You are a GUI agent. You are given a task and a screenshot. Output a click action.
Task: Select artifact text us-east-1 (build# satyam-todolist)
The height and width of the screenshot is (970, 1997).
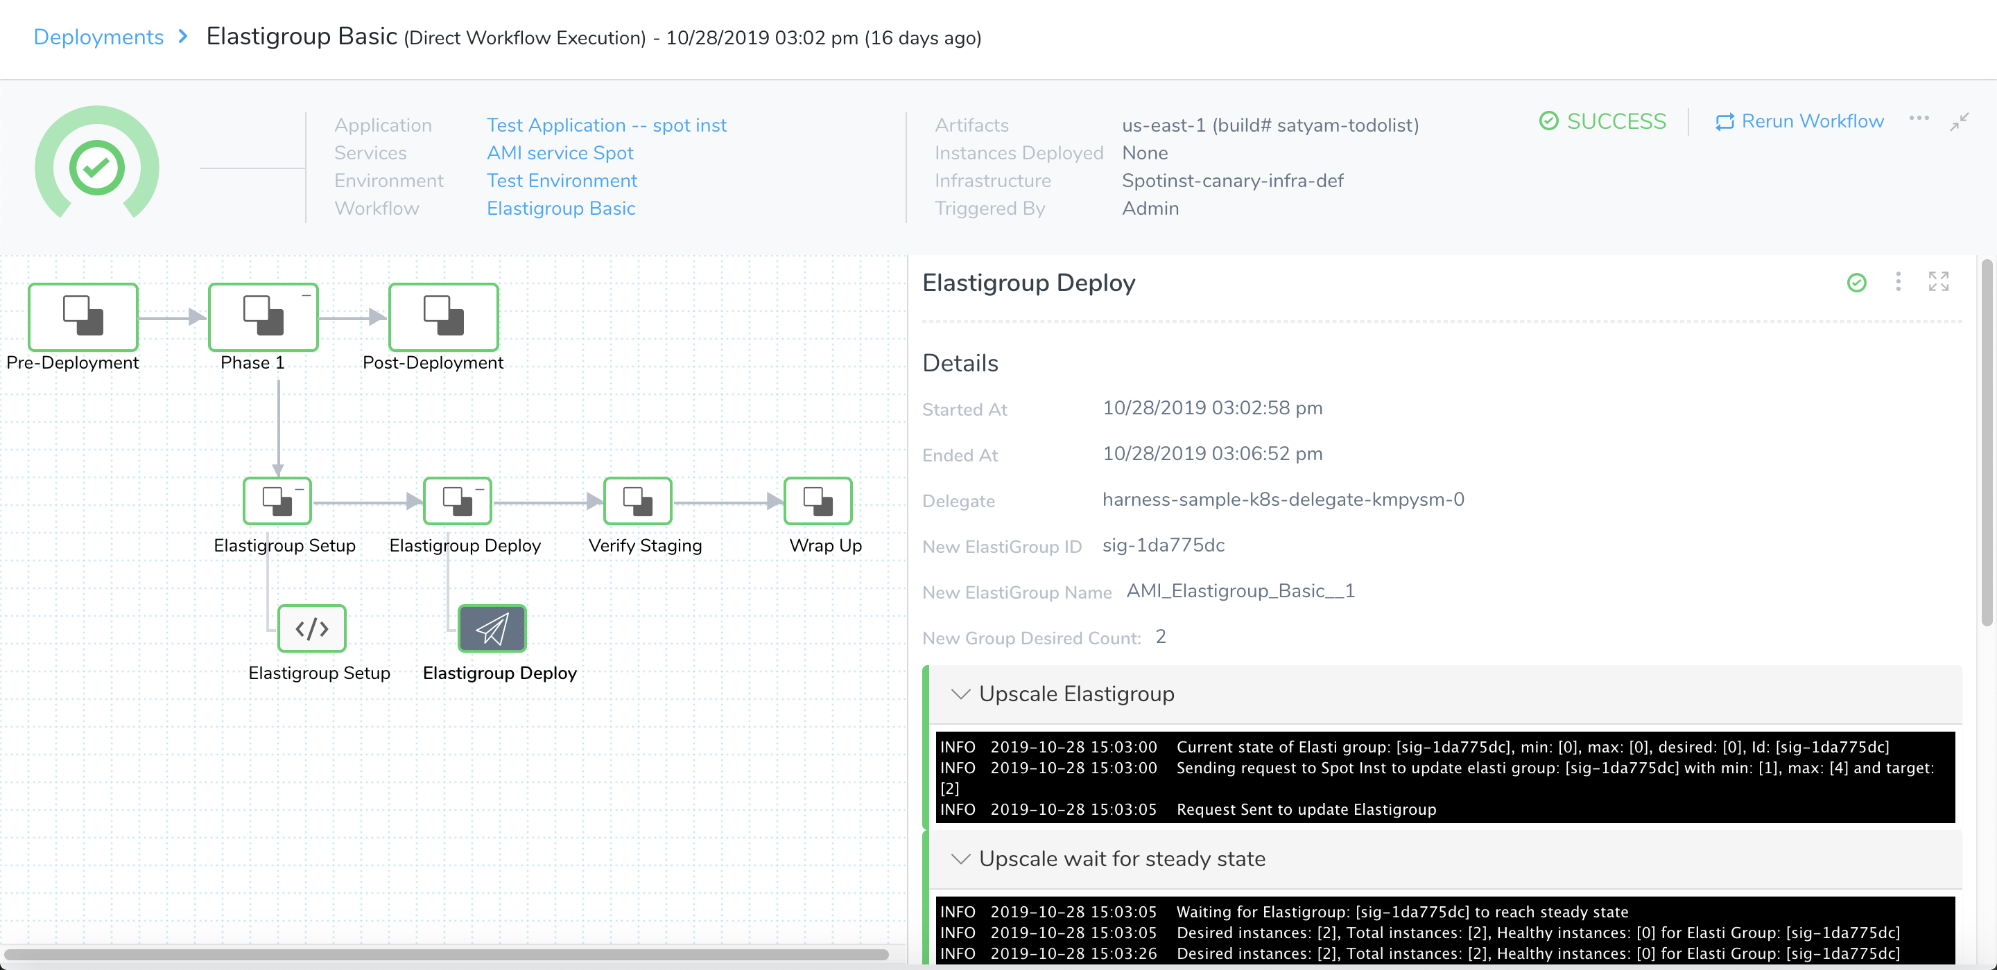pyautogui.click(x=1270, y=125)
